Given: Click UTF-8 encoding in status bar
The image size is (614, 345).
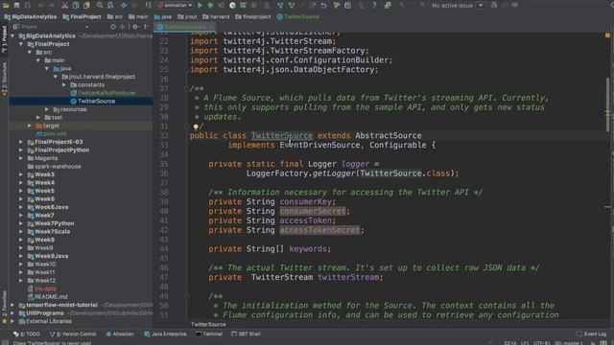Looking at the screenshot, I should [x=542, y=343].
